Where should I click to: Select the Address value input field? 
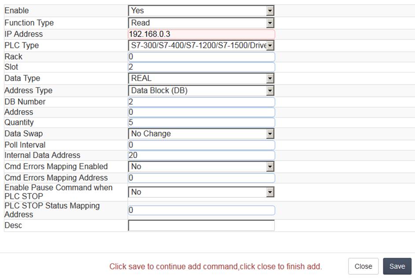click(202, 112)
